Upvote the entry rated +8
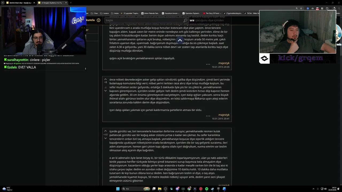The image size is (342, 192). point(106,79)
